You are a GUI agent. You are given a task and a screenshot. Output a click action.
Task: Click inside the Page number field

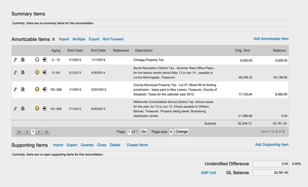coord(129,131)
